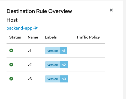Screen dimensions: 126x99
Task: Click the Destination Rule Overview title
Action: 39,11
